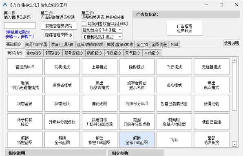Click 上帝模式 command button
This screenshot has width=243, height=156.
point(99,67)
